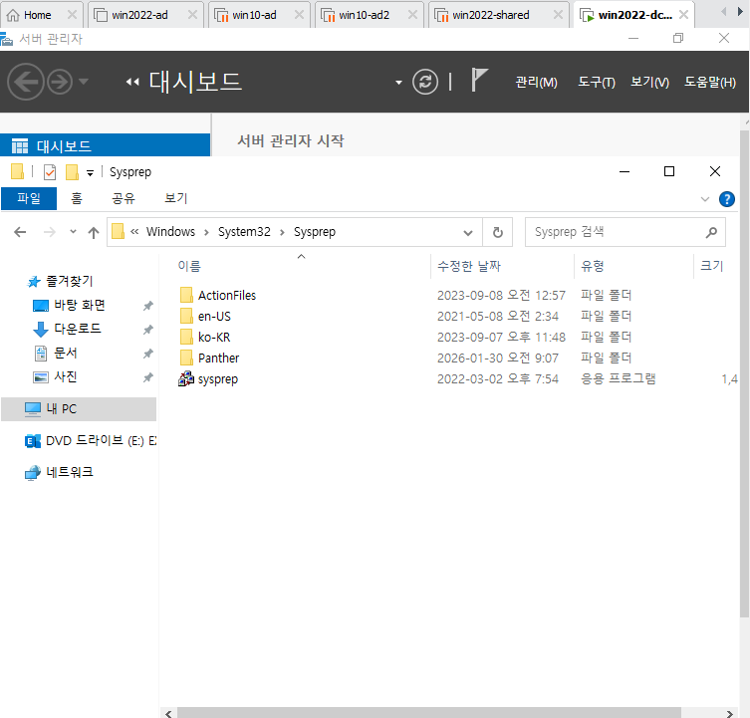Open recent locations dropdown in Explorer

[x=73, y=232]
